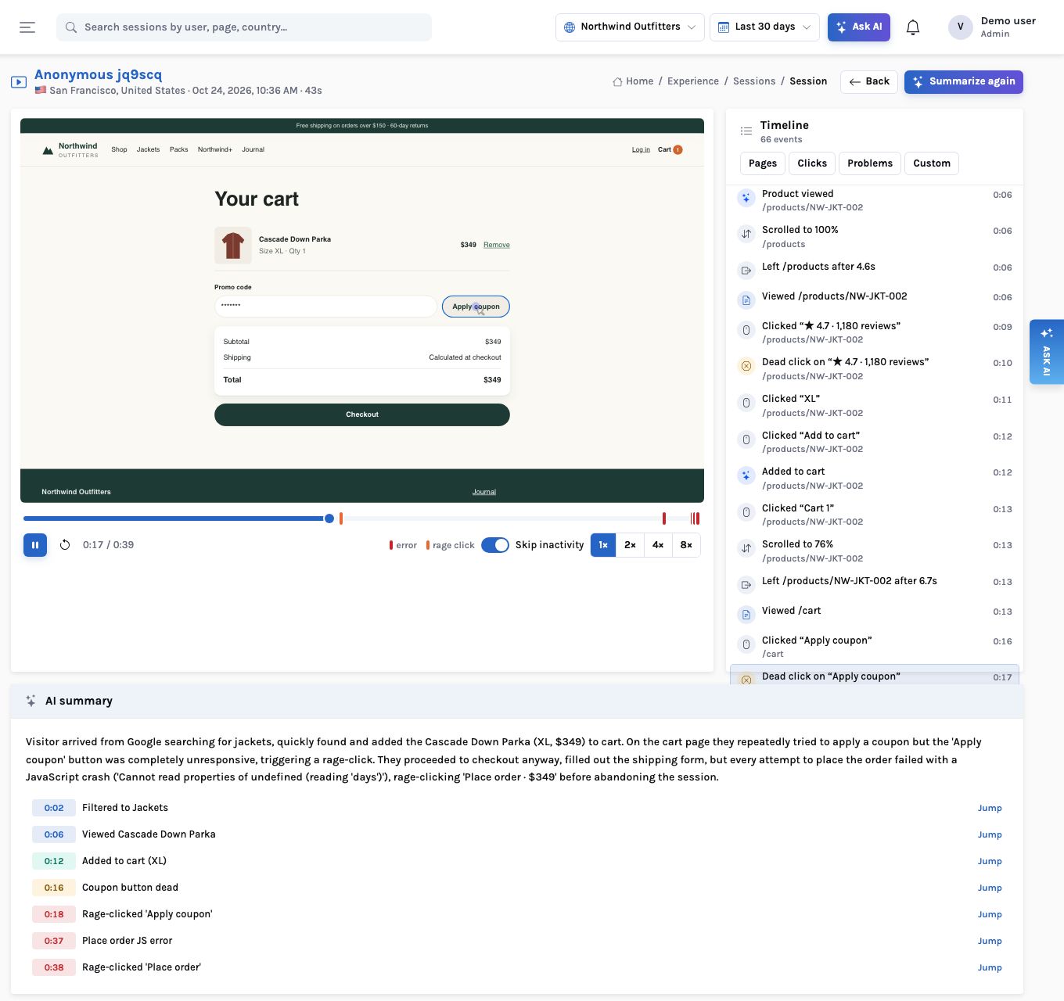1064x1001 pixels.
Task: Click the blue playback progress handle
Action: 329,518
